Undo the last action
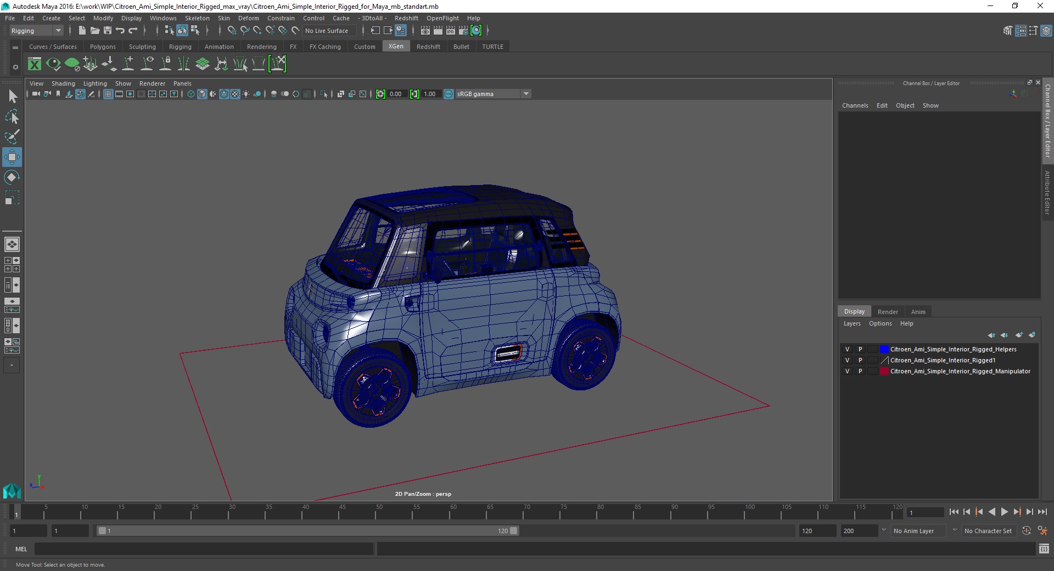Screen dimensions: 1054x571 coord(120,31)
